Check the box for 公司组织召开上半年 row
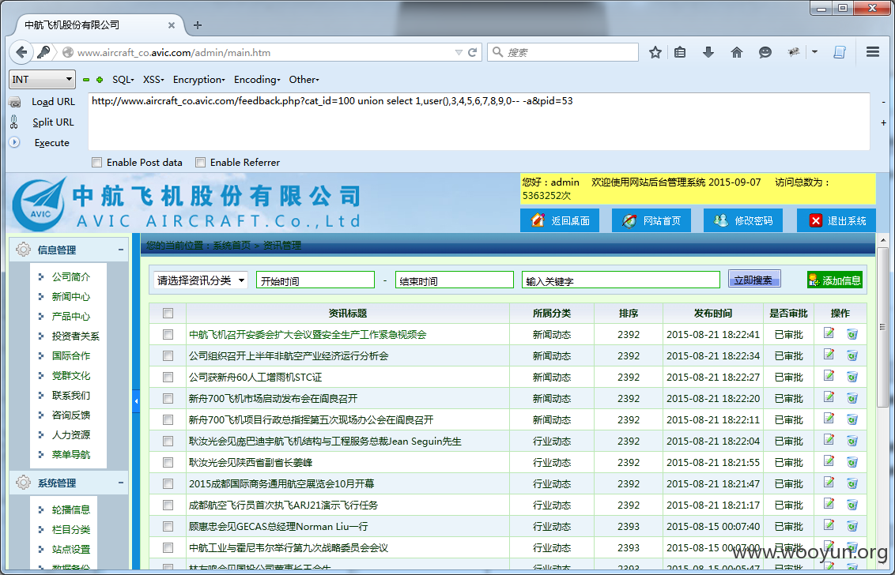Image resolution: width=895 pixels, height=575 pixels. click(x=168, y=356)
